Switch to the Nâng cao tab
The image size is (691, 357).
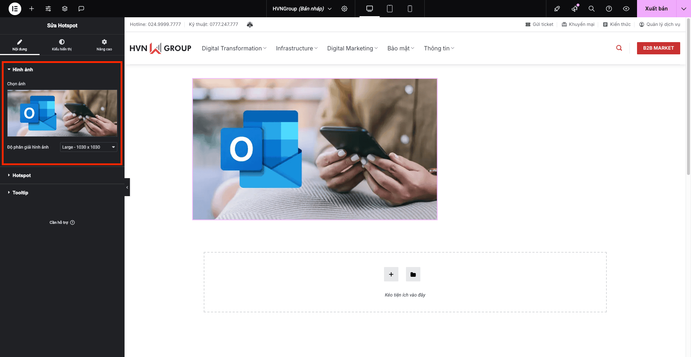coord(104,45)
